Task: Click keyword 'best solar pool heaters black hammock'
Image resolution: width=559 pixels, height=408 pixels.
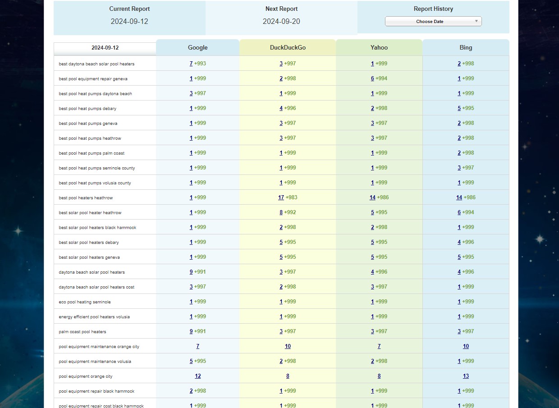Action: (x=97, y=228)
